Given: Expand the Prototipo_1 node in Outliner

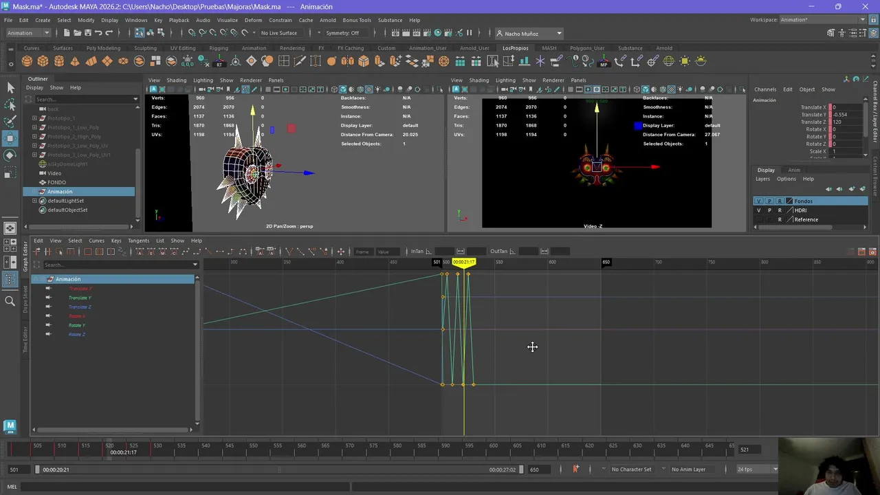Looking at the screenshot, I should point(34,118).
